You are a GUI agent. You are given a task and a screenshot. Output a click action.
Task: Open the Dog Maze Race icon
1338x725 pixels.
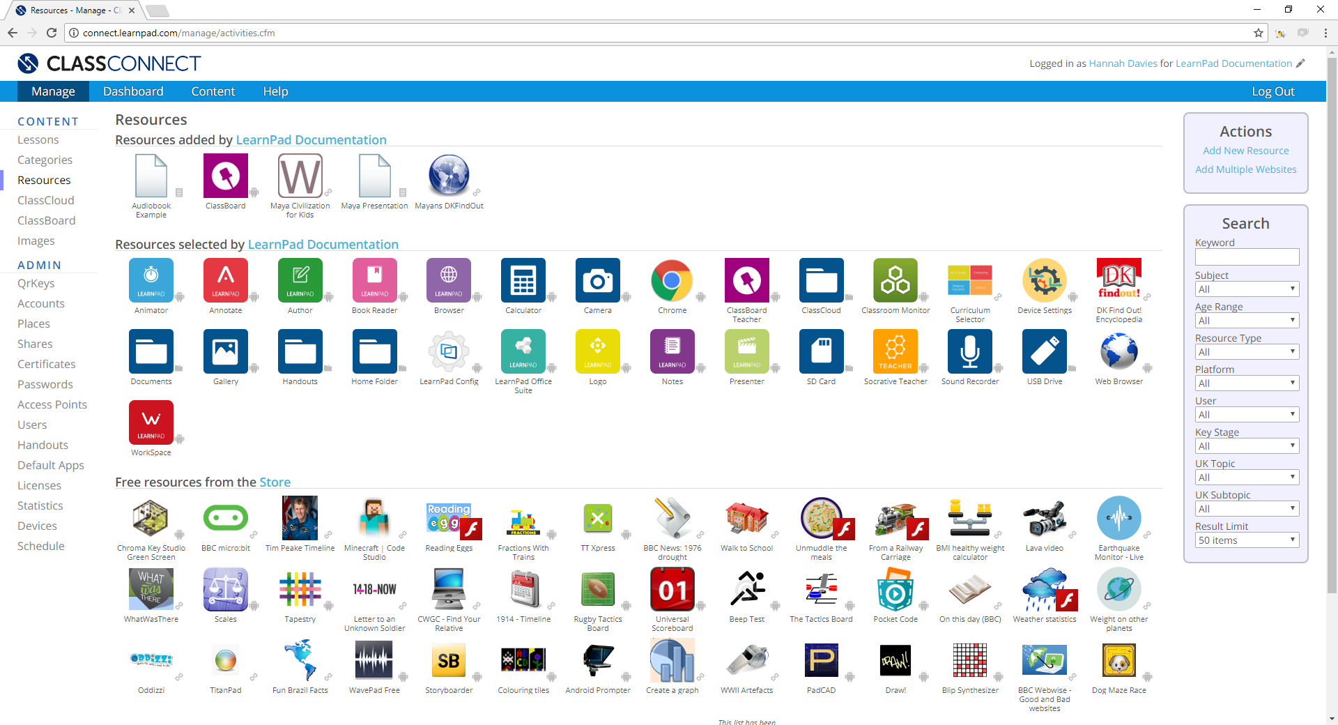coord(1119,660)
